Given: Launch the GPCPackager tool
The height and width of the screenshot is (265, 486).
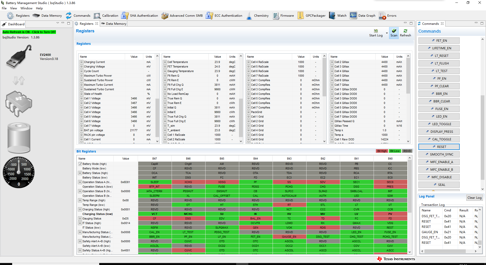Looking at the screenshot, I should point(300,16).
